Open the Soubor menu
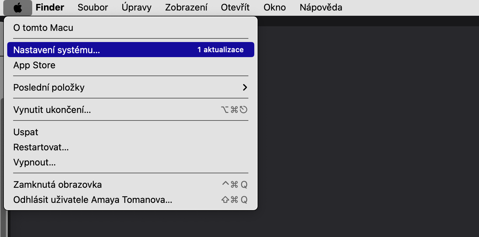This screenshot has width=479, height=237. 93,8
